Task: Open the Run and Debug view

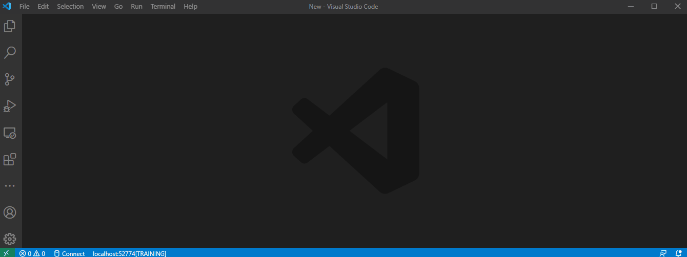Action: [x=10, y=106]
